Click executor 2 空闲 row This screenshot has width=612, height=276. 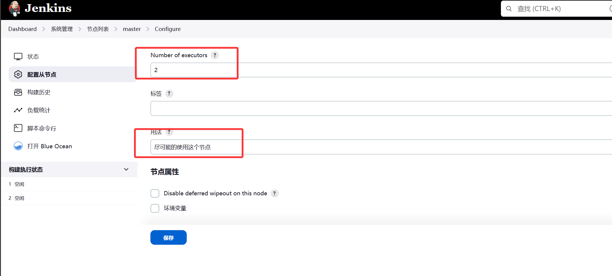[x=69, y=198]
